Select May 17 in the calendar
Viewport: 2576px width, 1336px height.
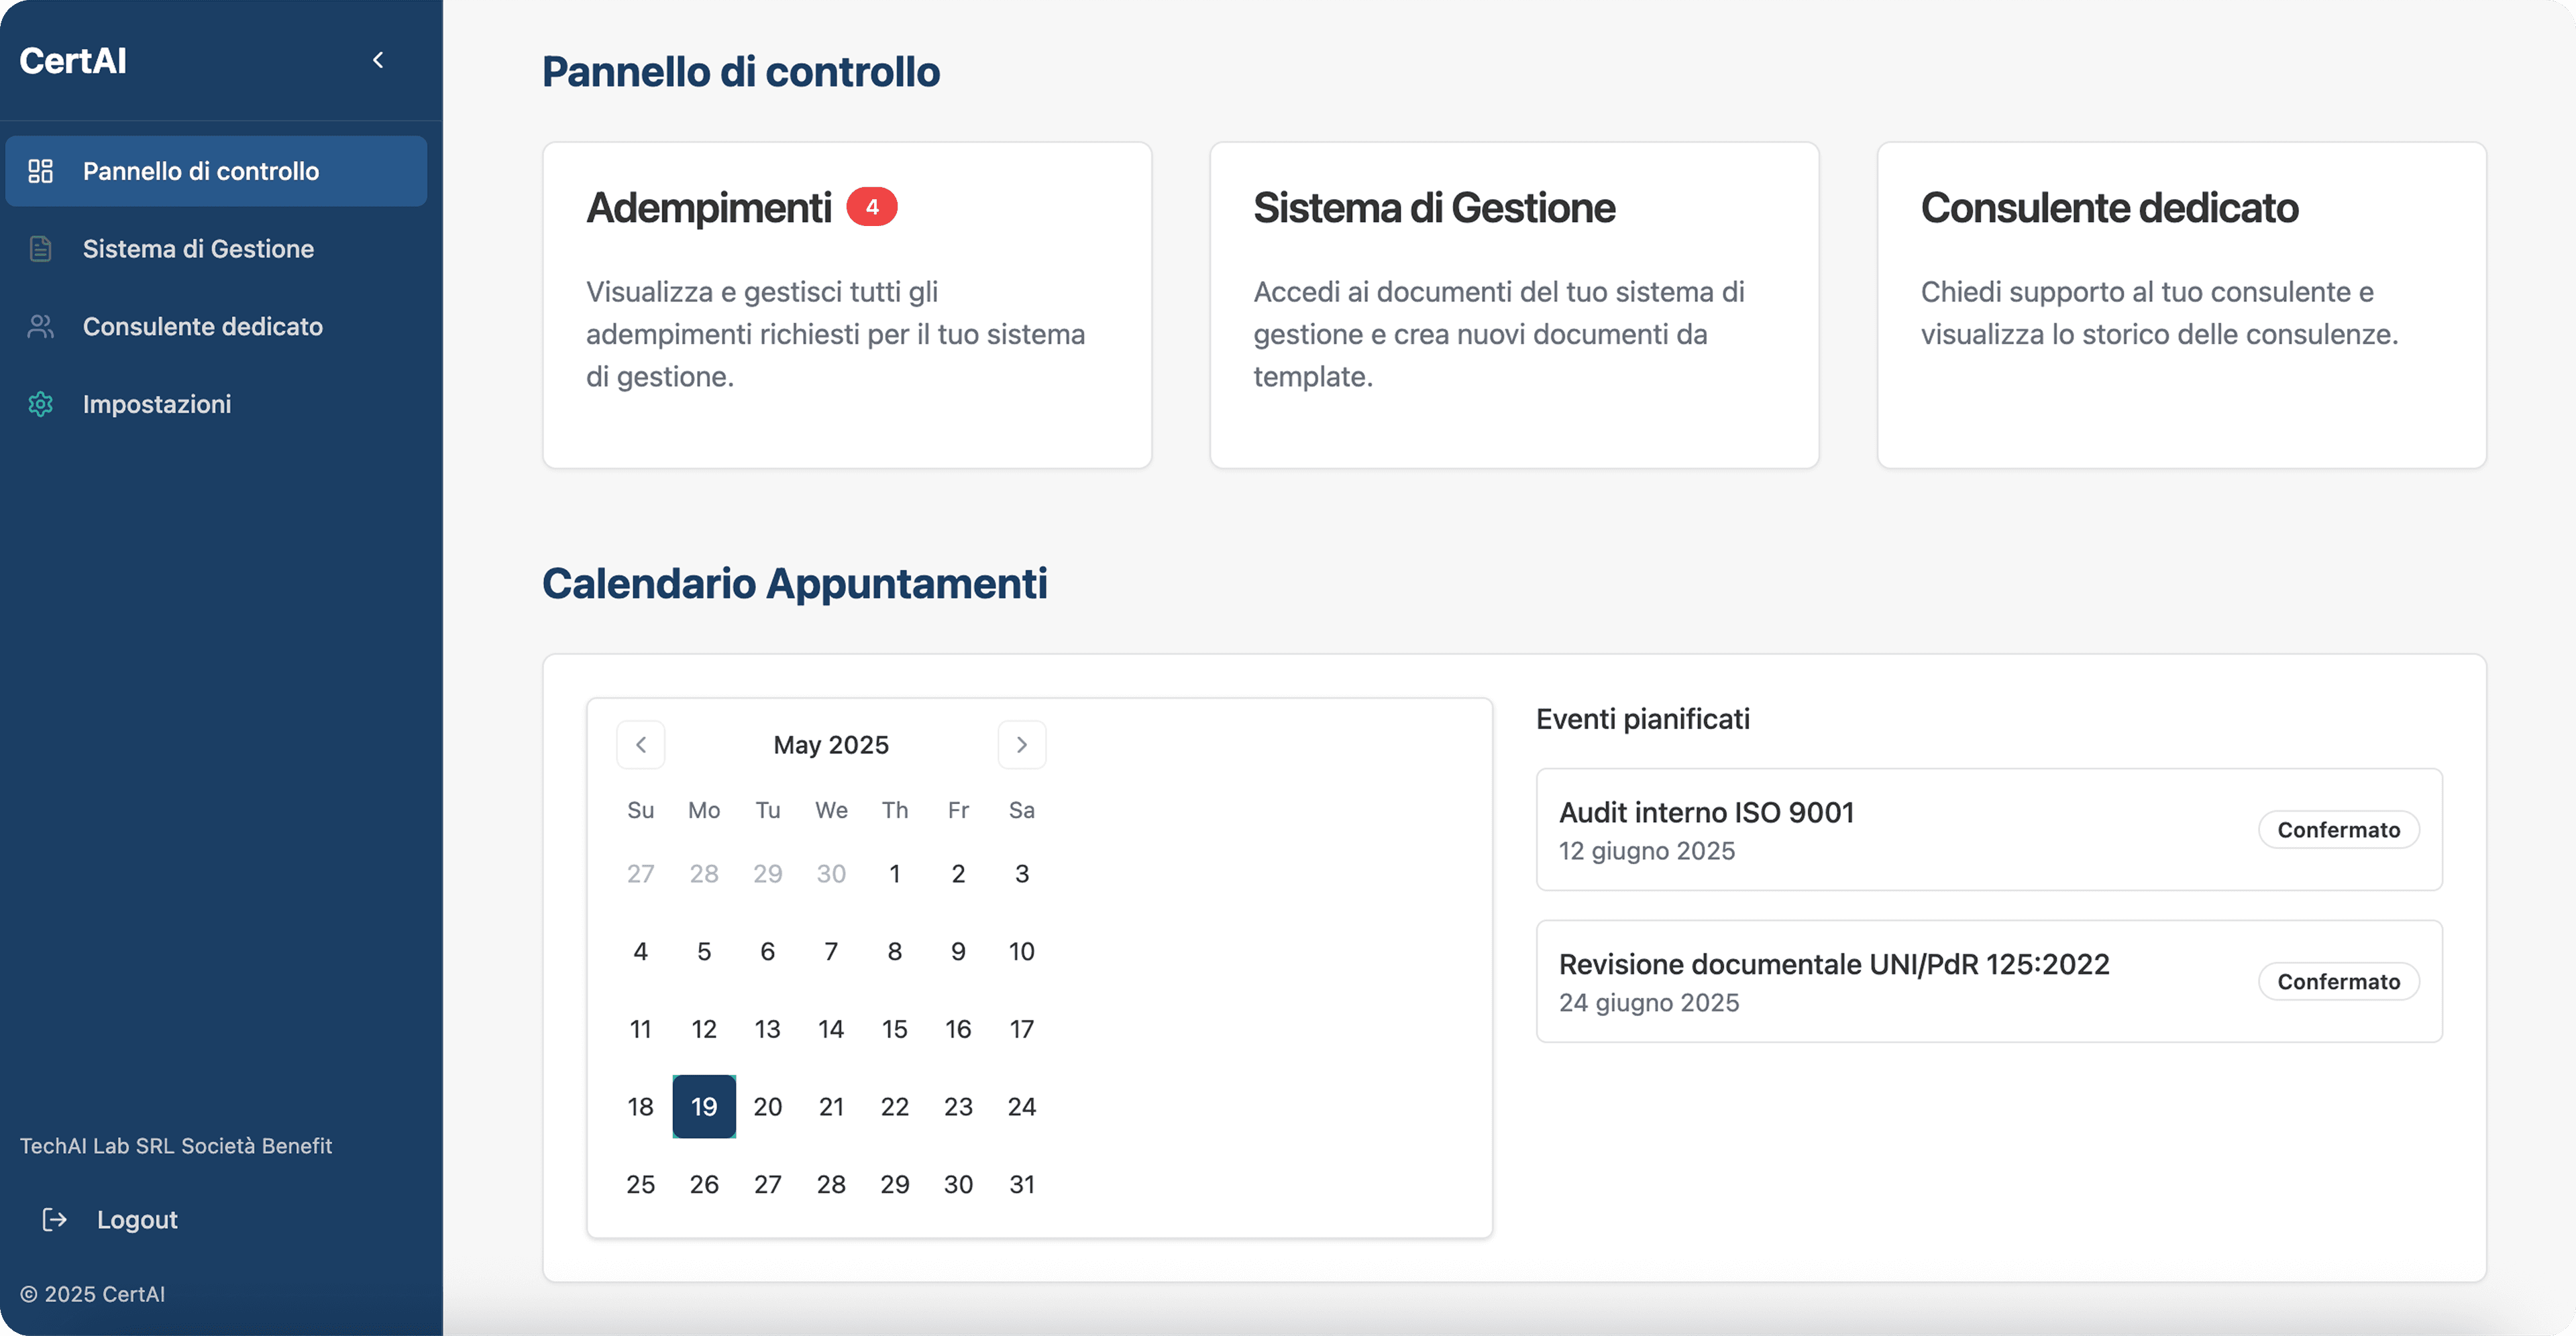[x=1022, y=1029]
